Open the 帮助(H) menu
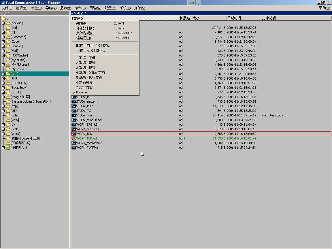332x249 pixels. point(325,8)
